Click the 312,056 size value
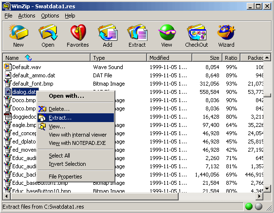This screenshot has height=213, width=274. [209, 84]
